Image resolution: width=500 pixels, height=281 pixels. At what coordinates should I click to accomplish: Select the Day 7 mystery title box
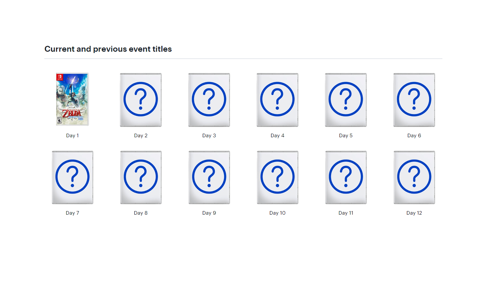click(x=72, y=177)
